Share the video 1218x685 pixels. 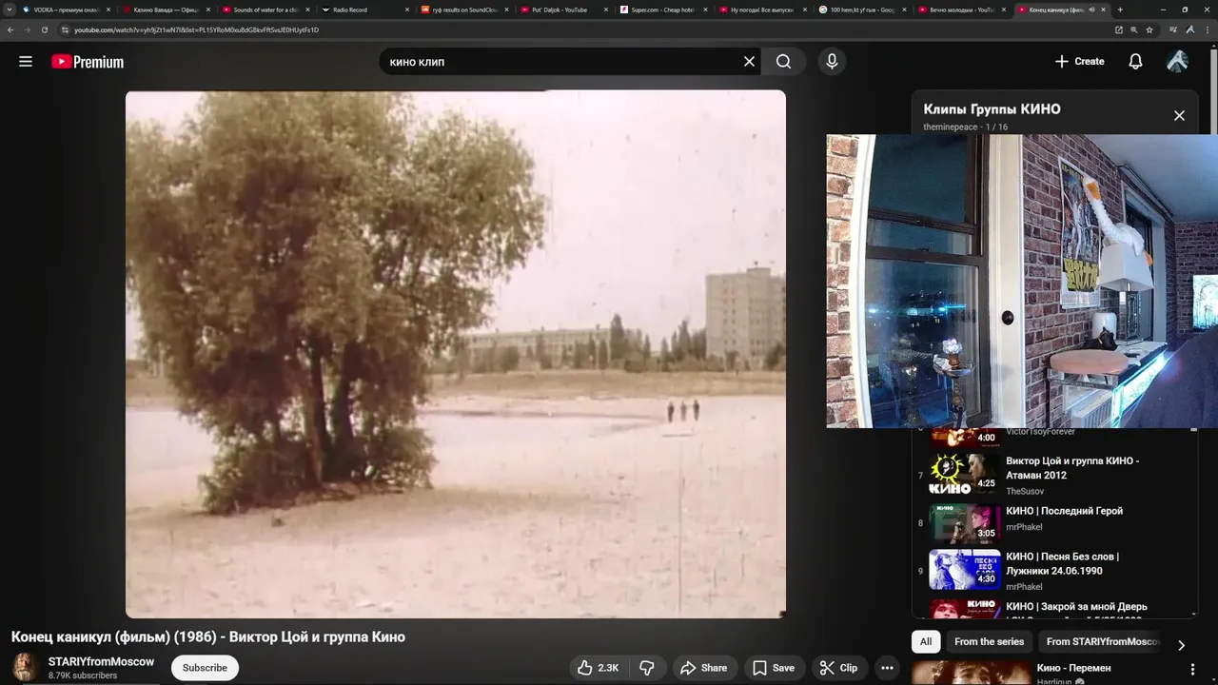click(x=703, y=668)
